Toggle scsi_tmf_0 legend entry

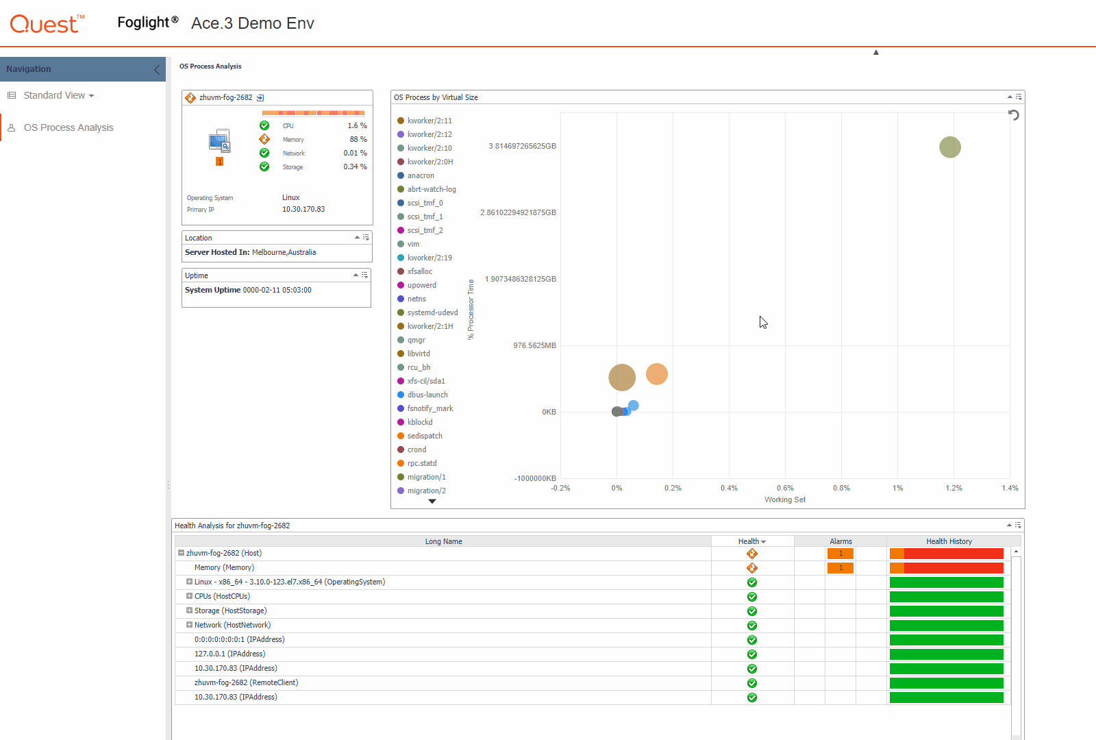[x=420, y=203]
